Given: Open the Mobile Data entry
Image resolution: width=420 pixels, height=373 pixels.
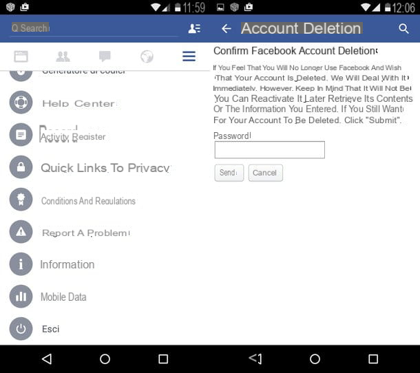Looking at the screenshot, I should (63, 297).
